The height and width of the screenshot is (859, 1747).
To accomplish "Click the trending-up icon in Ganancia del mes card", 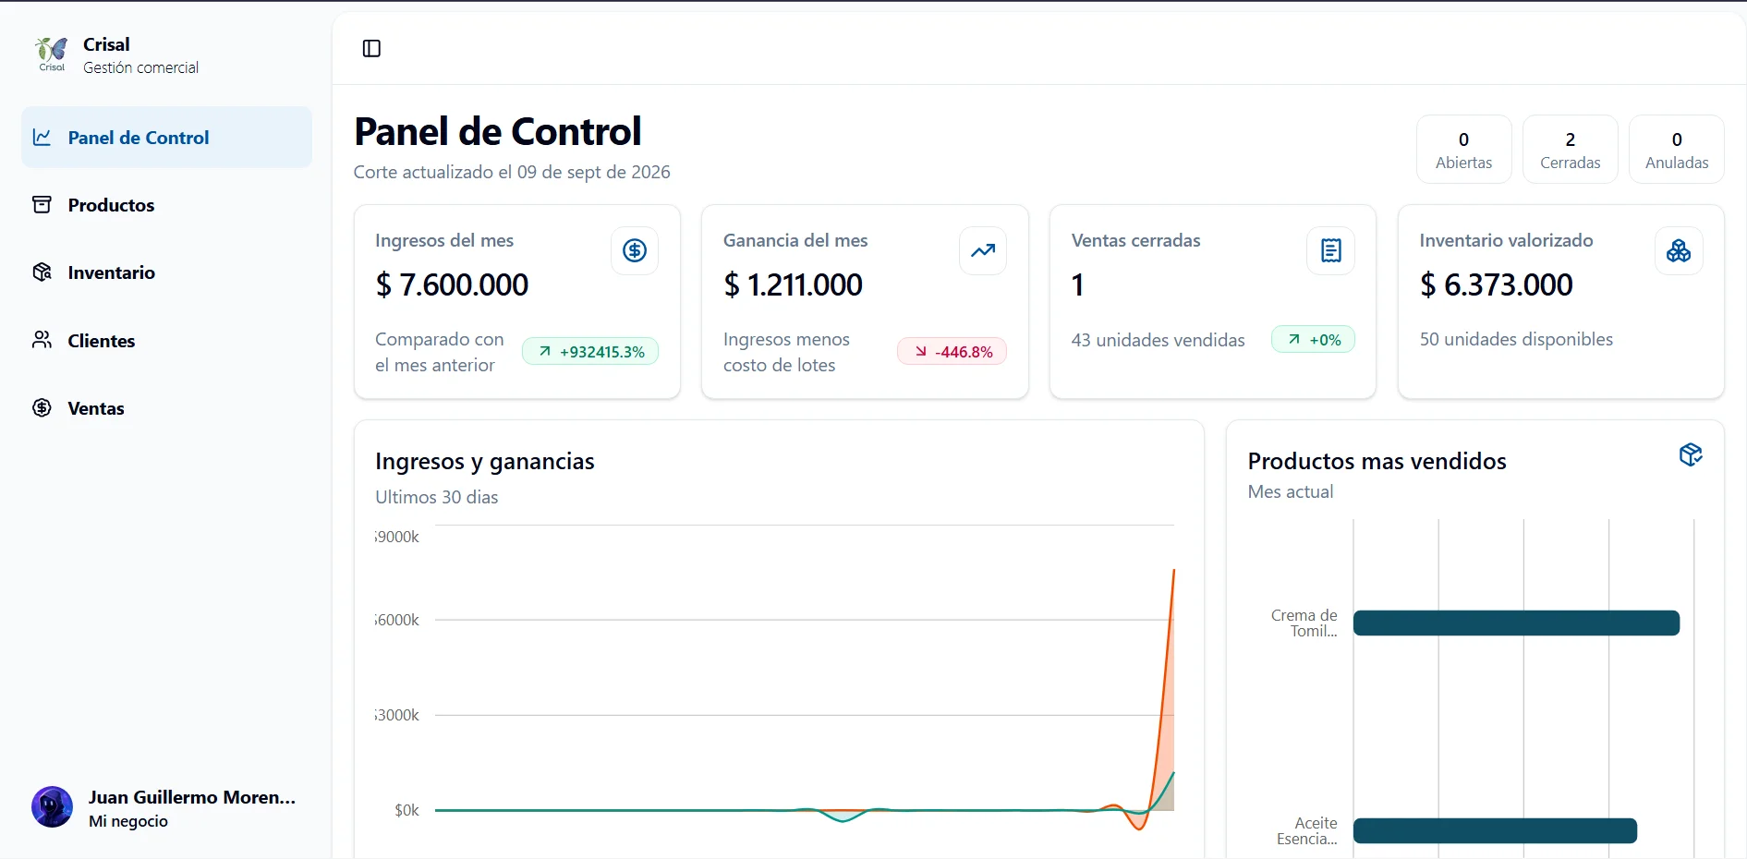I will click(x=983, y=250).
